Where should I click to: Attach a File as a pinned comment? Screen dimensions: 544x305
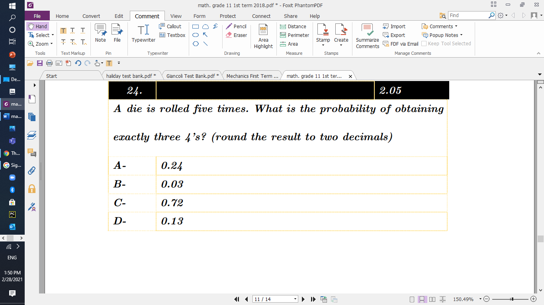point(117,33)
